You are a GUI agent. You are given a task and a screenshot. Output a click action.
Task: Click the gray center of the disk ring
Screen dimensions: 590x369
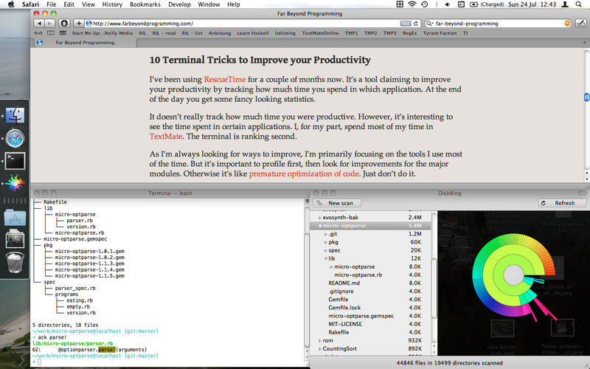pos(513,275)
